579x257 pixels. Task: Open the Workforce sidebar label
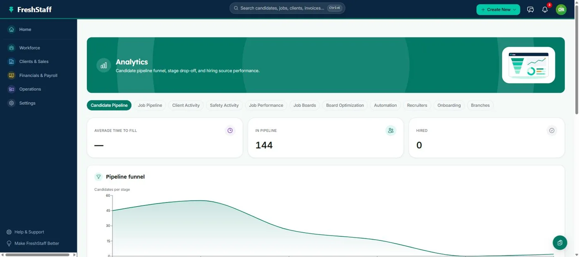tap(30, 48)
